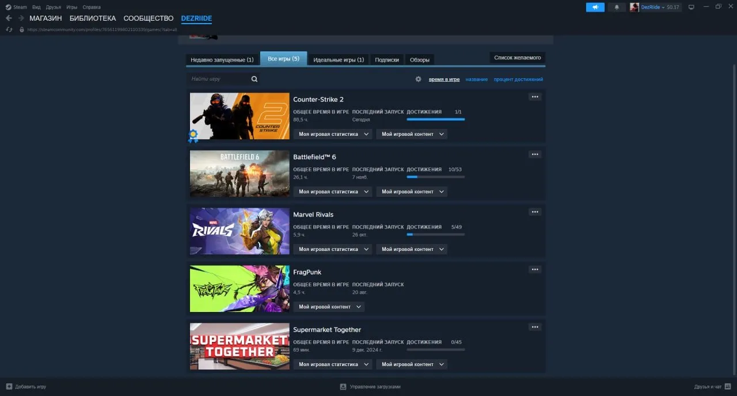737x396 pixels.
Task: Open the FragPunk cover image
Action: coord(240,288)
